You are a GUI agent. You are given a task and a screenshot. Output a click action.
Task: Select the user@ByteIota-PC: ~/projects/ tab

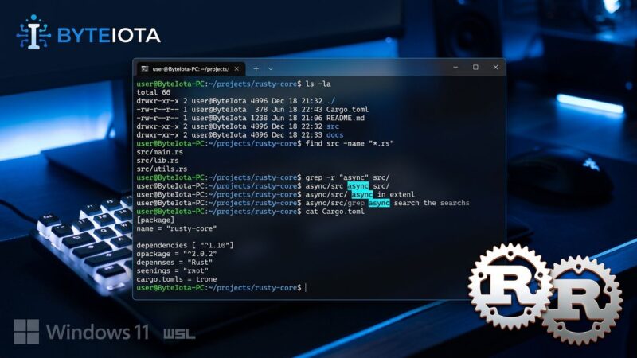click(x=191, y=69)
